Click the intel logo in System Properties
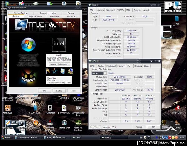 (x=59, y=45)
